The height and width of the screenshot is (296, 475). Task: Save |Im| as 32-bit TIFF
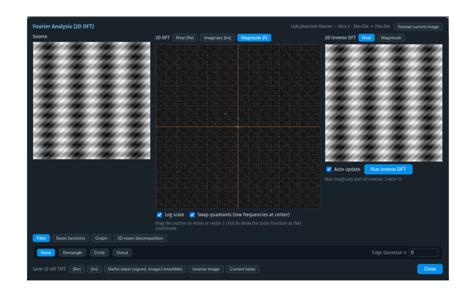click(94, 269)
